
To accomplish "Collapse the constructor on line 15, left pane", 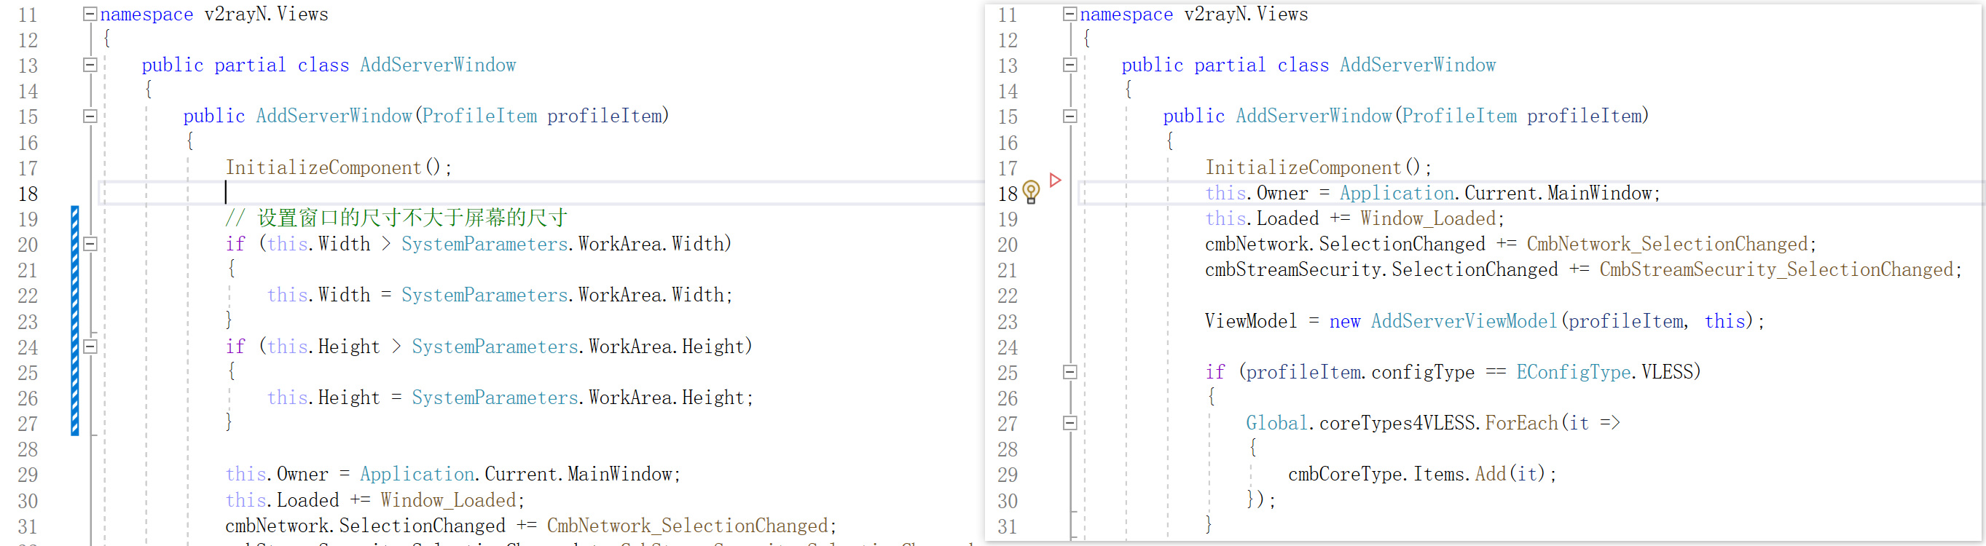I will pos(90,116).
